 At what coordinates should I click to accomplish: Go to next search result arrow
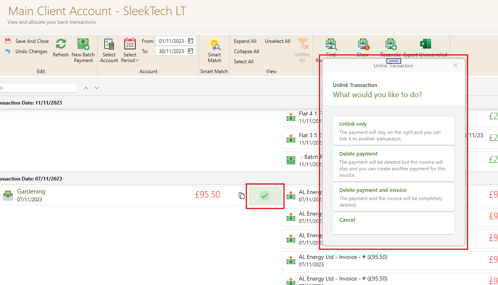pyautogui.click(x=97, y=88)
